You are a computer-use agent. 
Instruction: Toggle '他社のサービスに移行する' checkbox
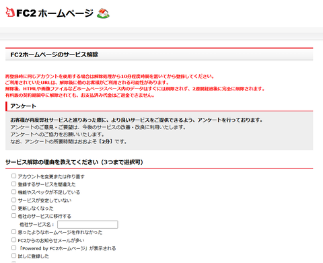point(14,216)
